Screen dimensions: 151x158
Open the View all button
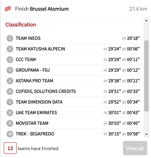[135, 148]
